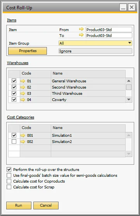The image size is (140, 216).
Task: Click the Warehouses section heading
Action: tap(17, 63)
